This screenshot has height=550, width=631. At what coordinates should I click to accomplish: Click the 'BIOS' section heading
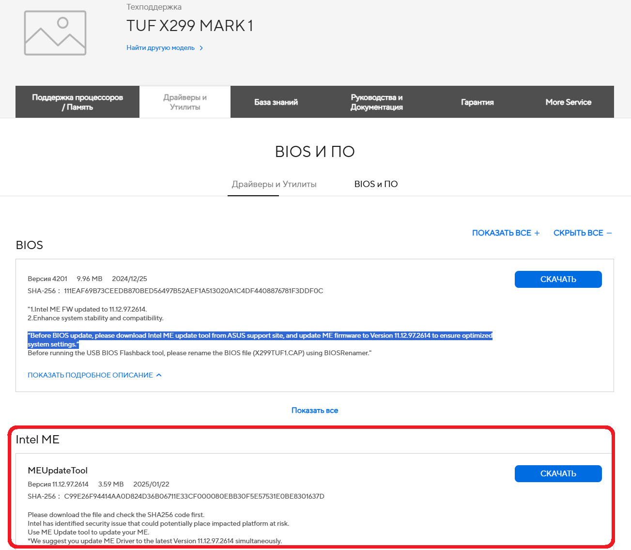point(30,245)
